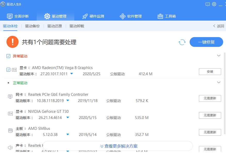
Task: Collapse the 异常驱动 section chevron
Action: pos(219,56)
